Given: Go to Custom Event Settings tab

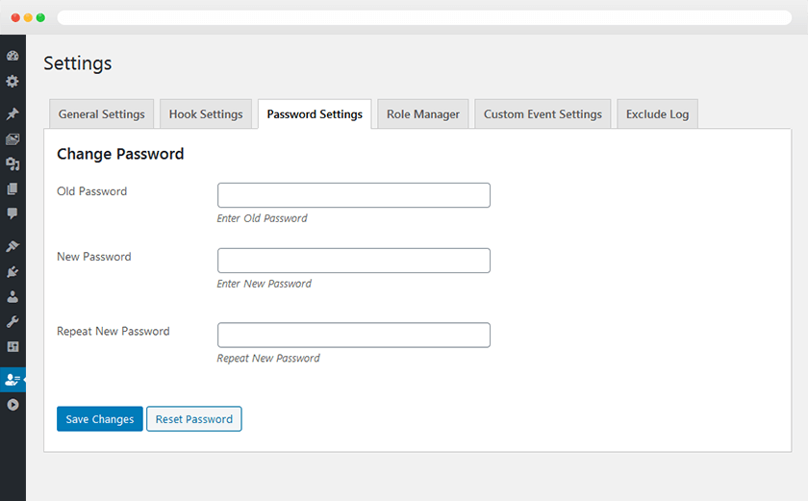Looking at the screenshot, I should click(x=543, y=114).
